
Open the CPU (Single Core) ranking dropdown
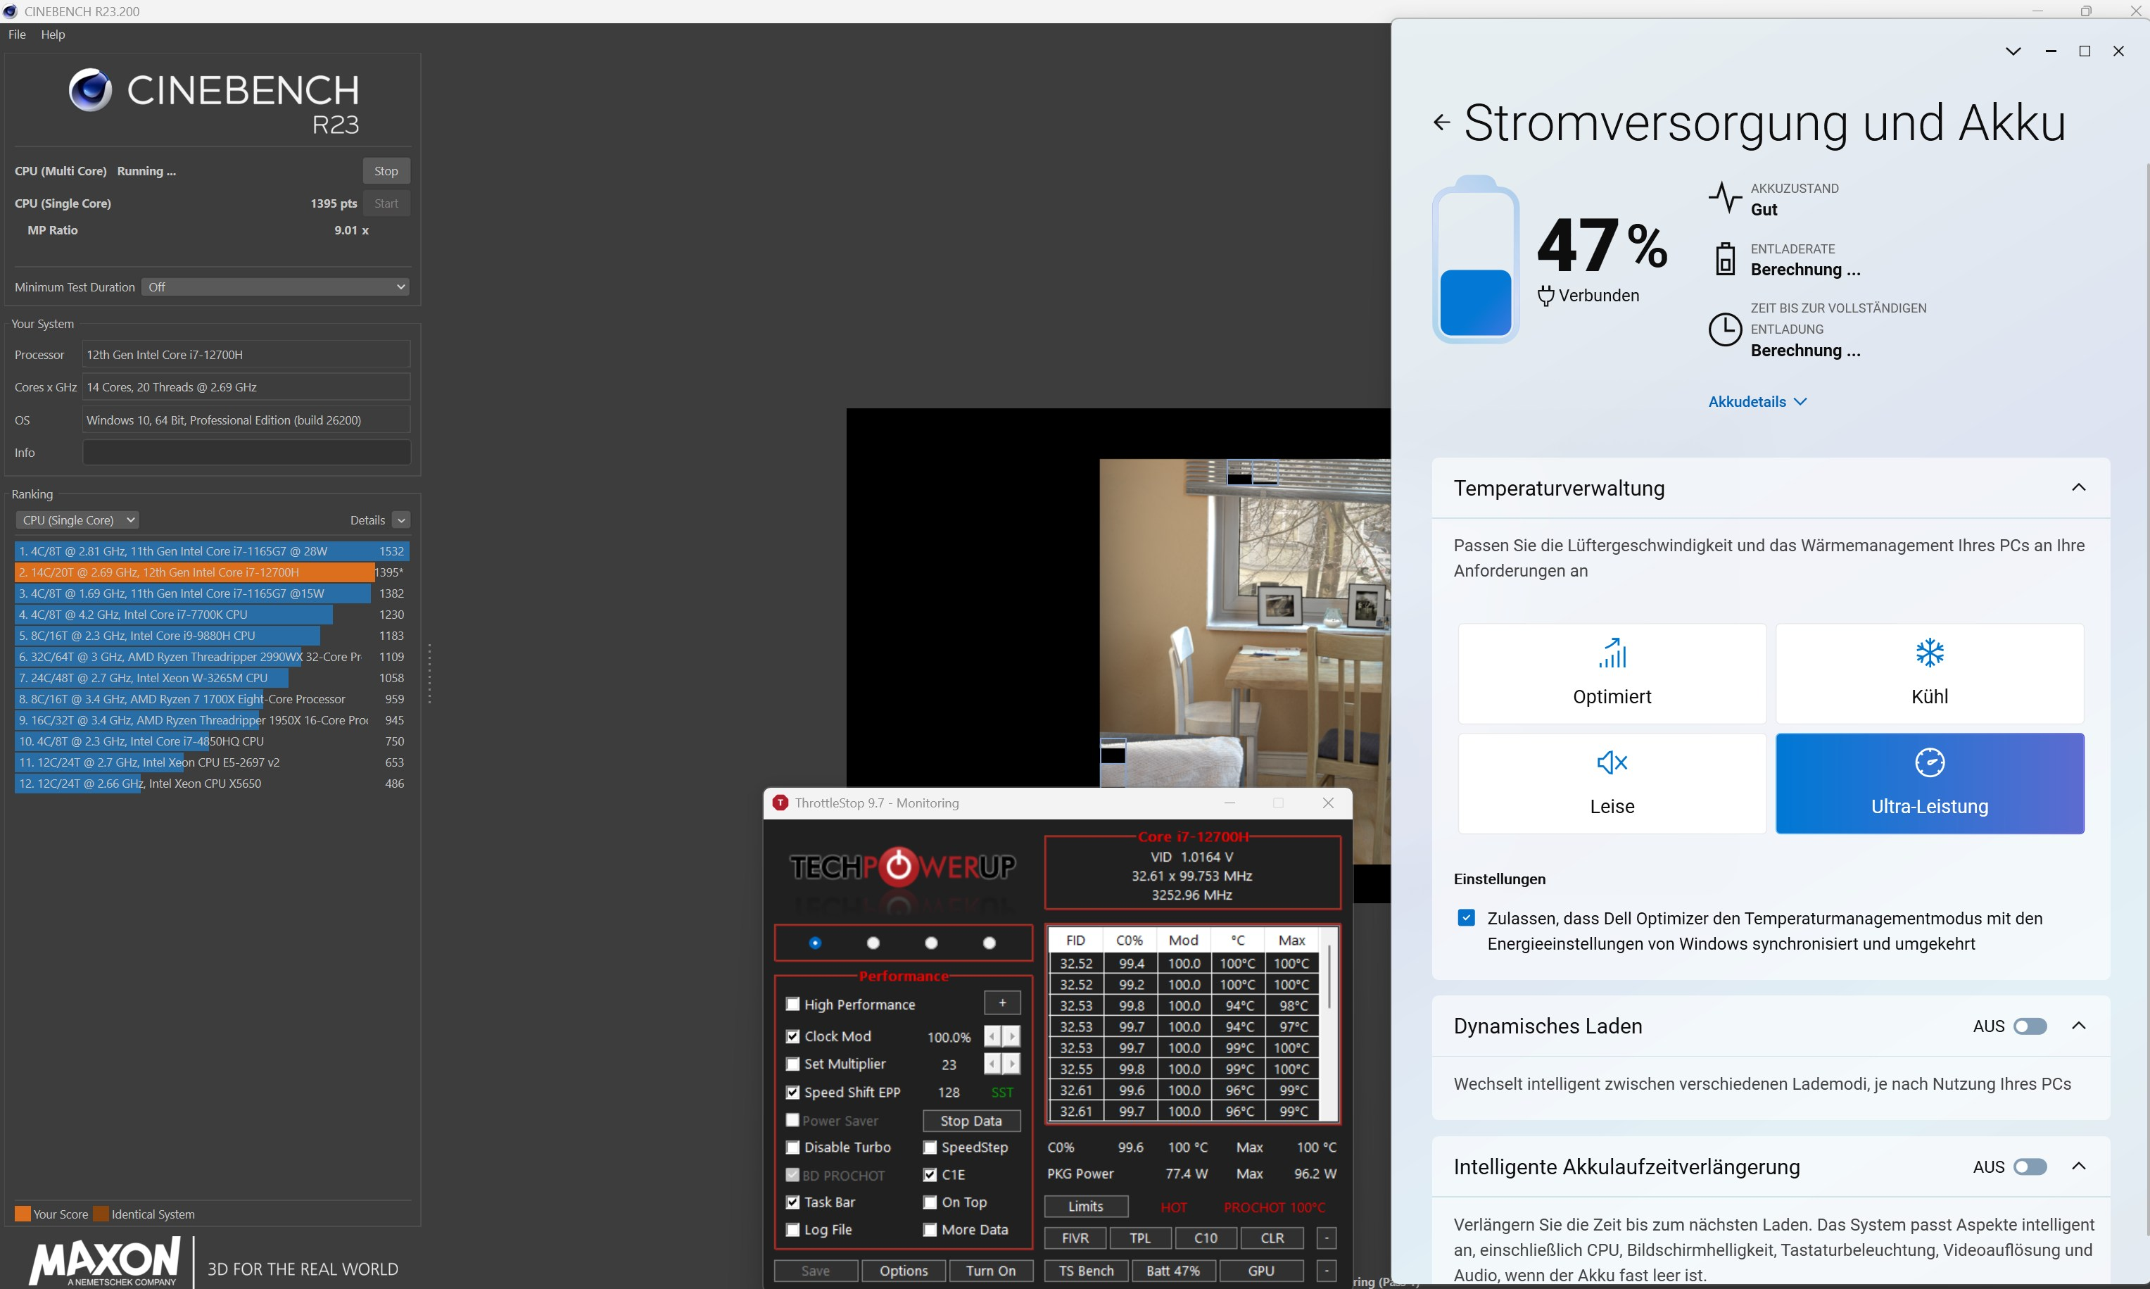coord(77,520)
